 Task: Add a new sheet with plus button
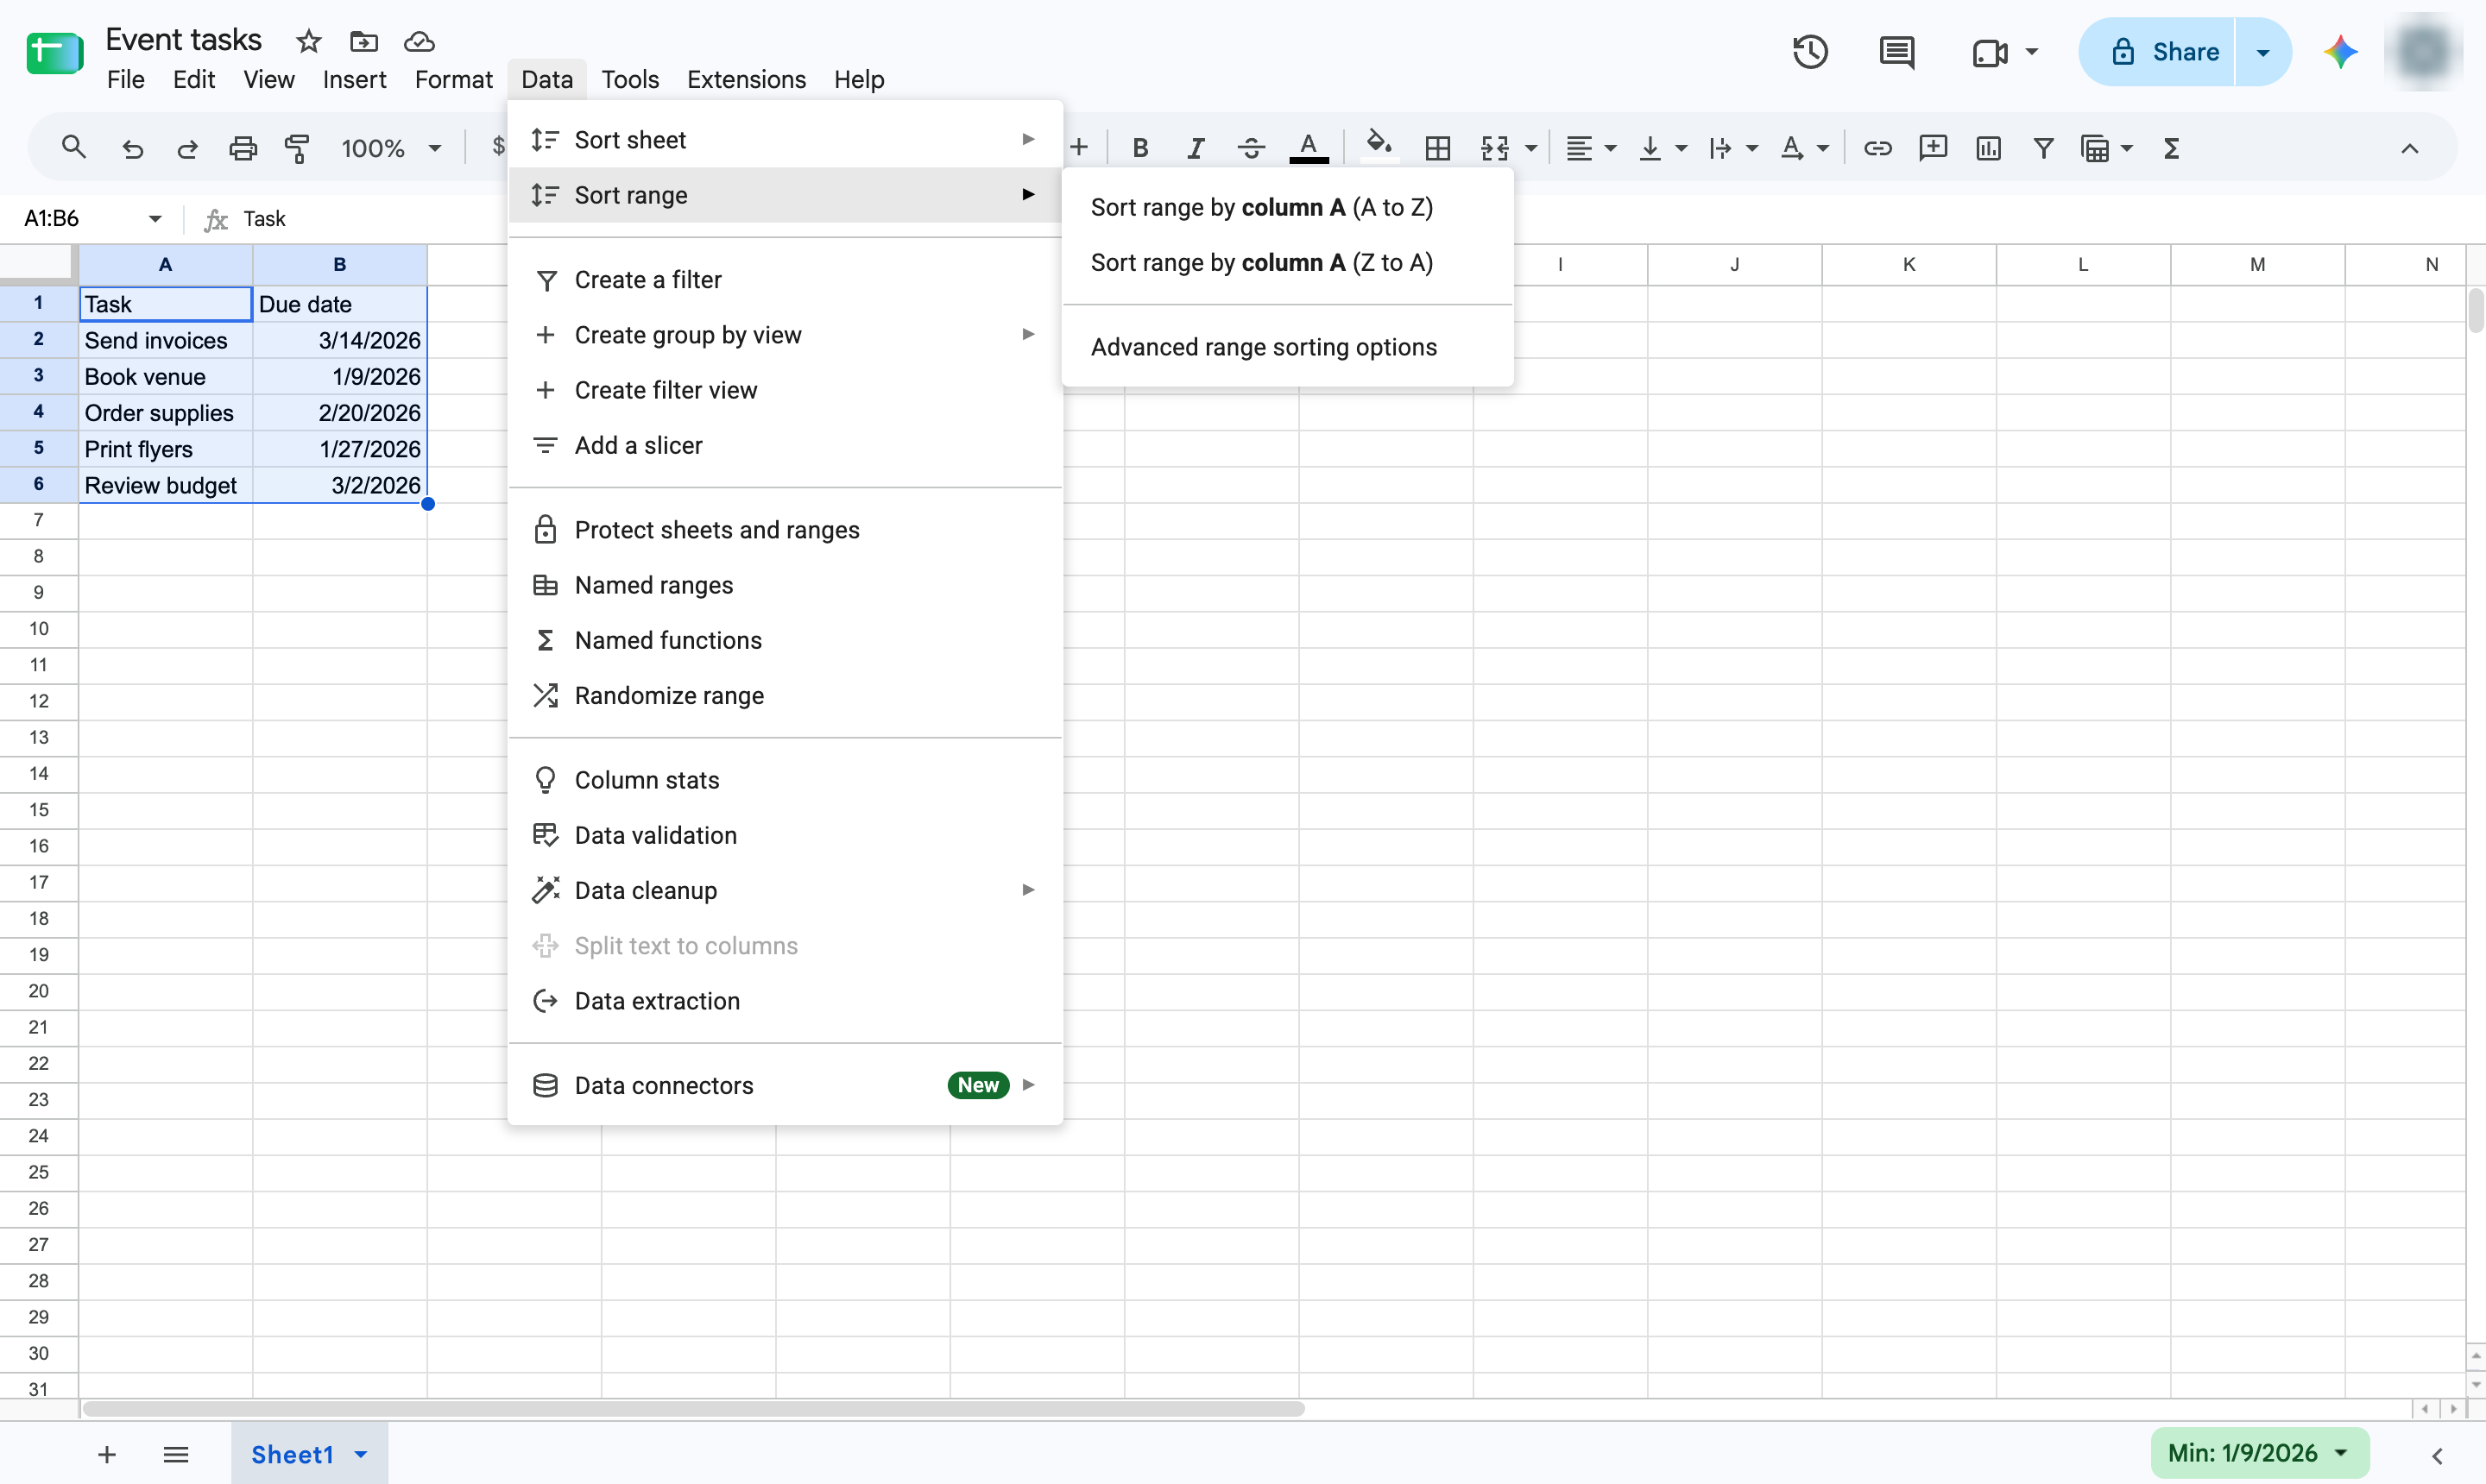(107, 1454)
